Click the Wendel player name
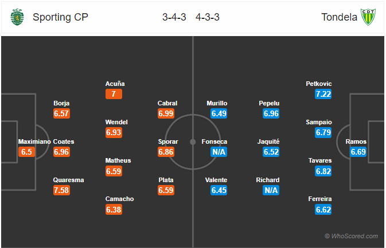This screenshot has height=248, width=386. [116, 122]
